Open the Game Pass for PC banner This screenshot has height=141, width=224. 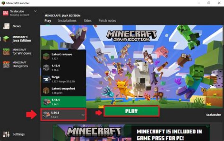click(x=131, y=133)
